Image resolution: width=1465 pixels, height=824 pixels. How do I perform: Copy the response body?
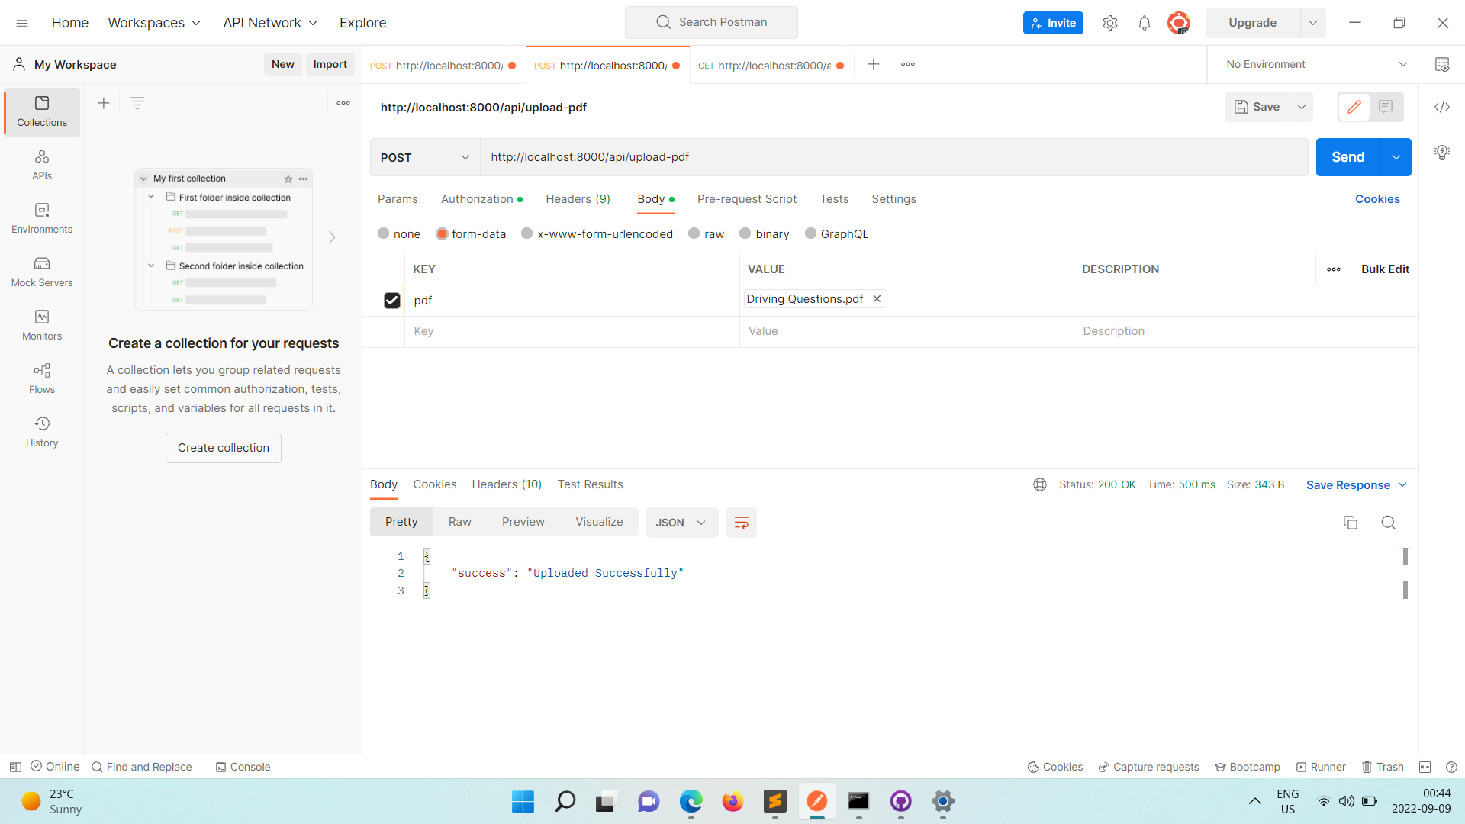tap(1351, 523)
